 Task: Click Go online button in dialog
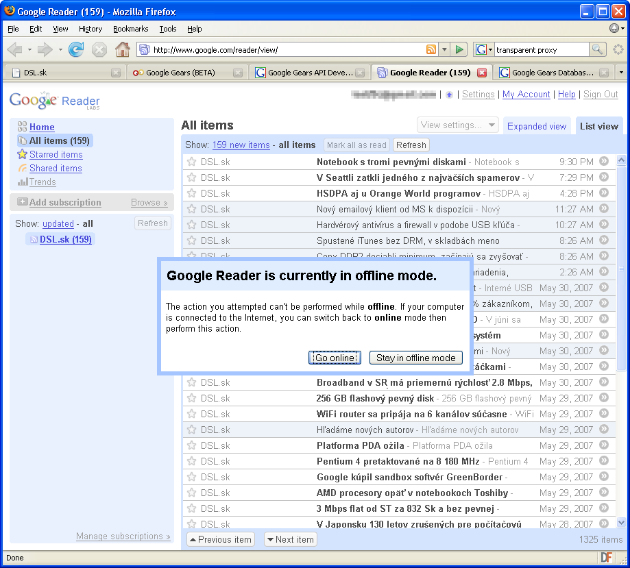(x=335, y=358)
